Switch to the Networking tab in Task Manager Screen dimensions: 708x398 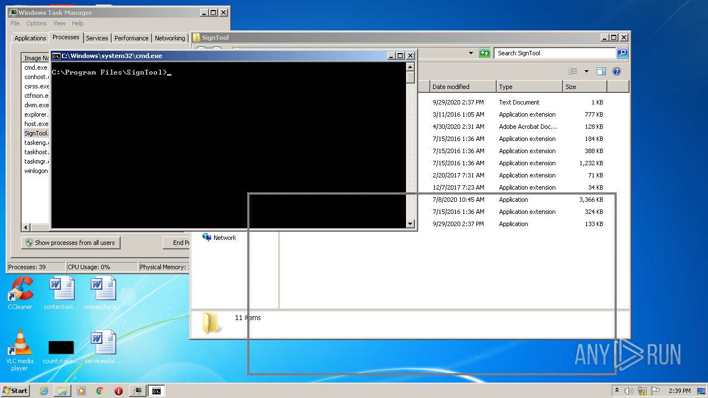[x=170, y=38]
